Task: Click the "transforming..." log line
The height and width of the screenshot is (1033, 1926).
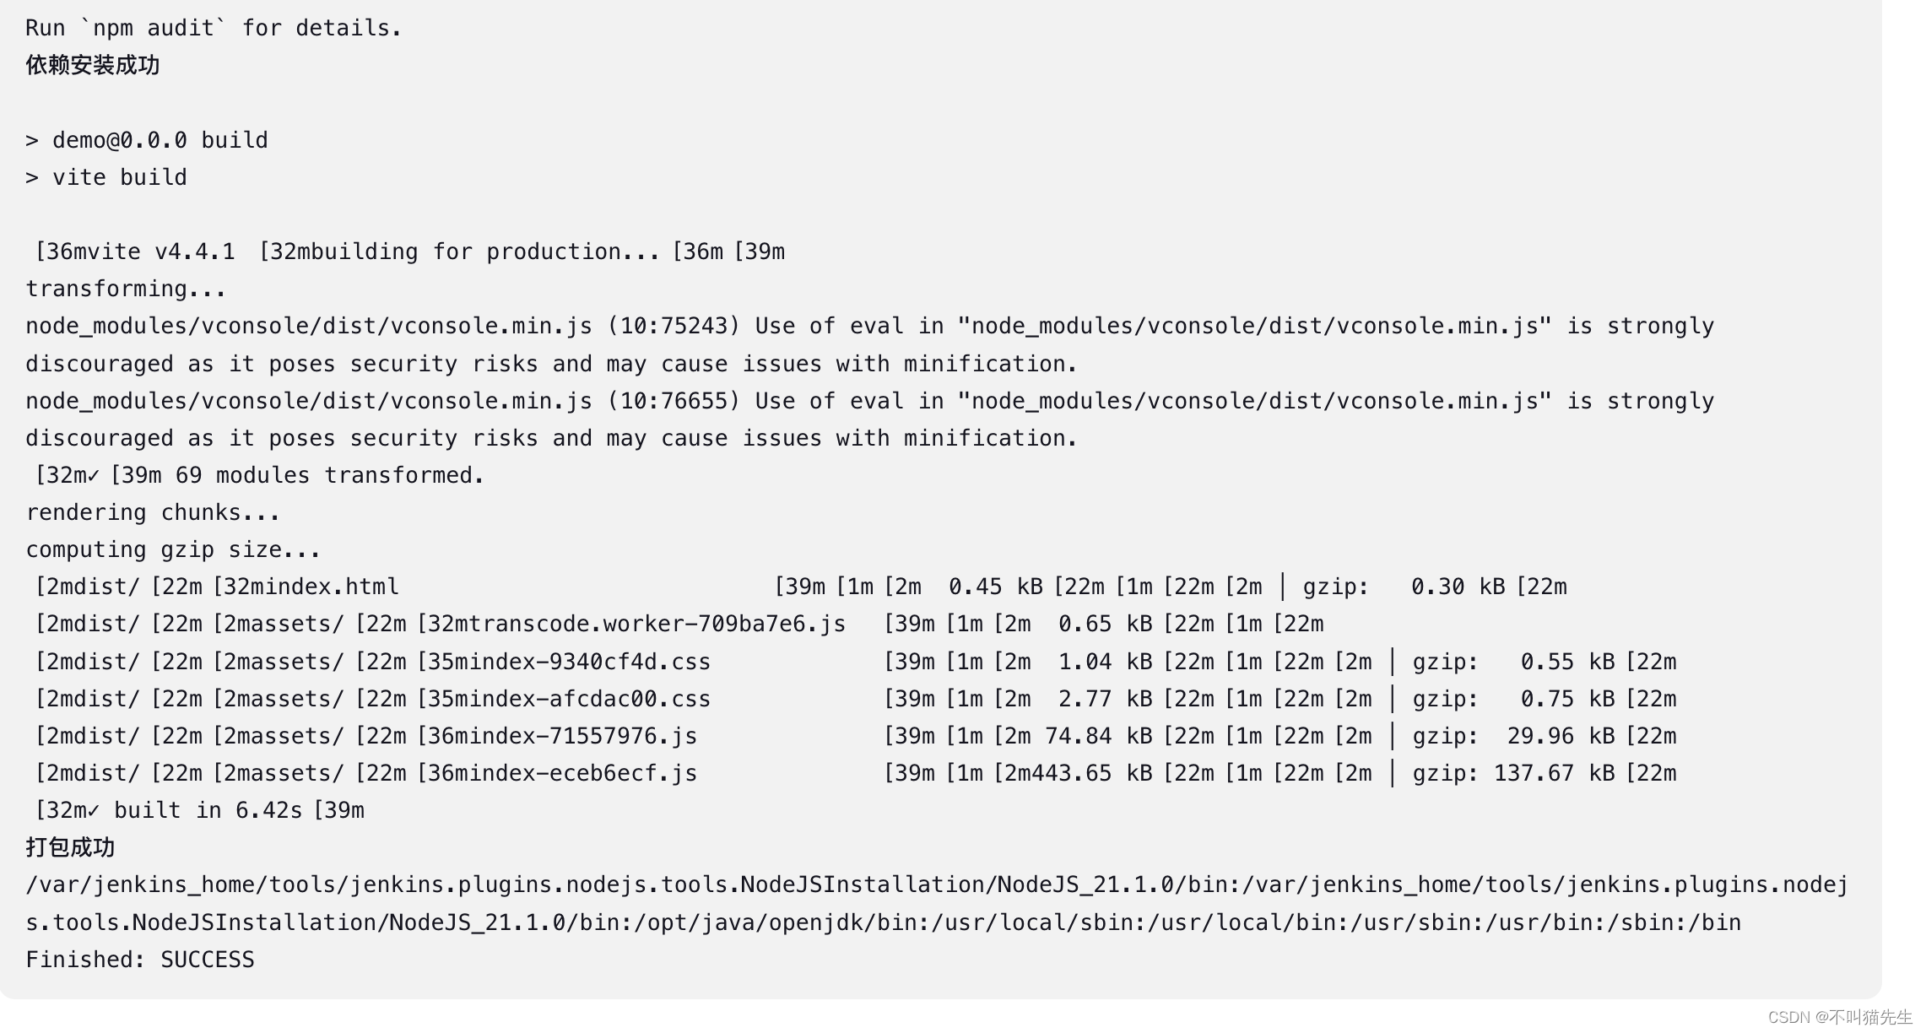Action: 126,289
